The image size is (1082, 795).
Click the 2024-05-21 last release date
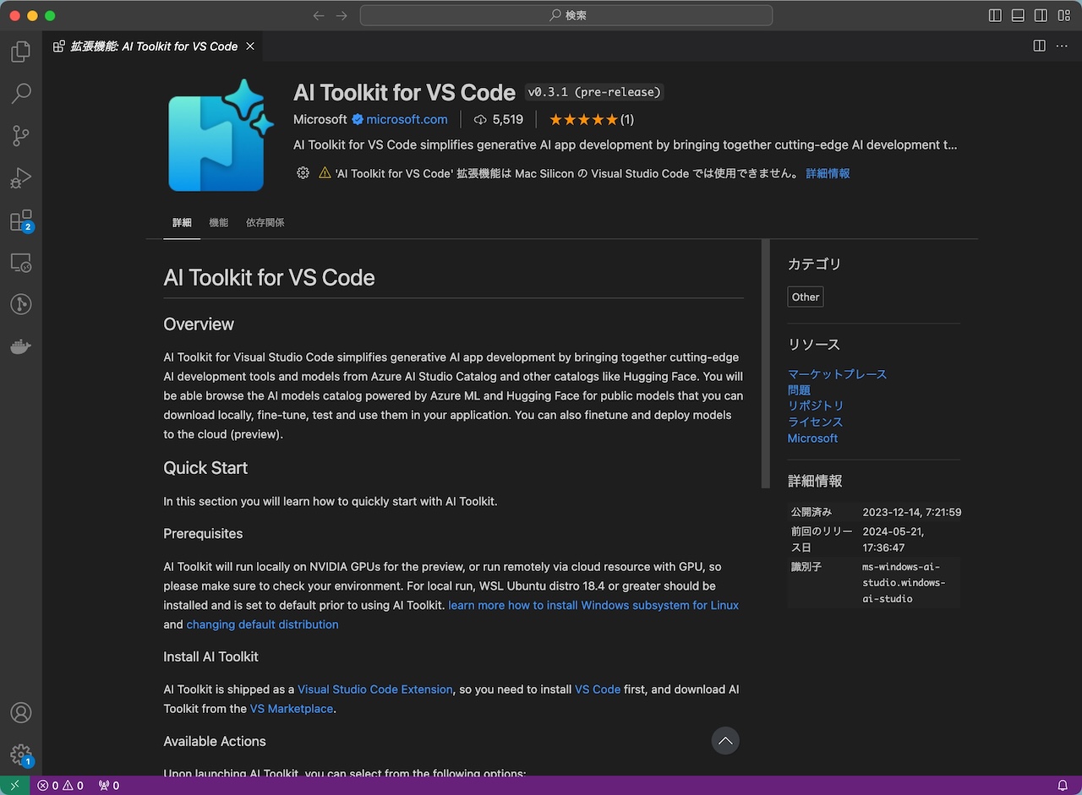pos(893,539)
